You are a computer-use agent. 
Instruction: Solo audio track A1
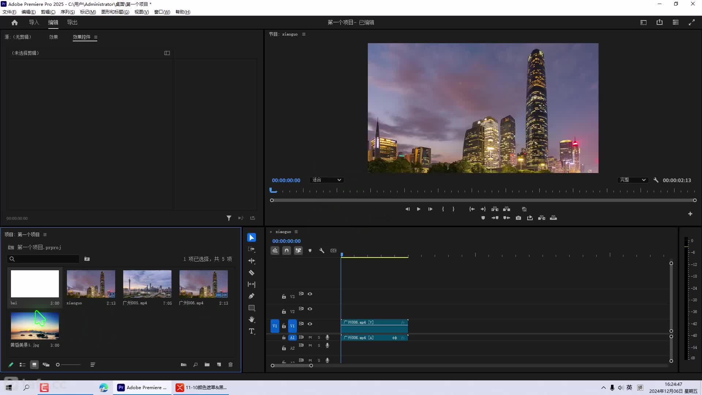(319, 338)
